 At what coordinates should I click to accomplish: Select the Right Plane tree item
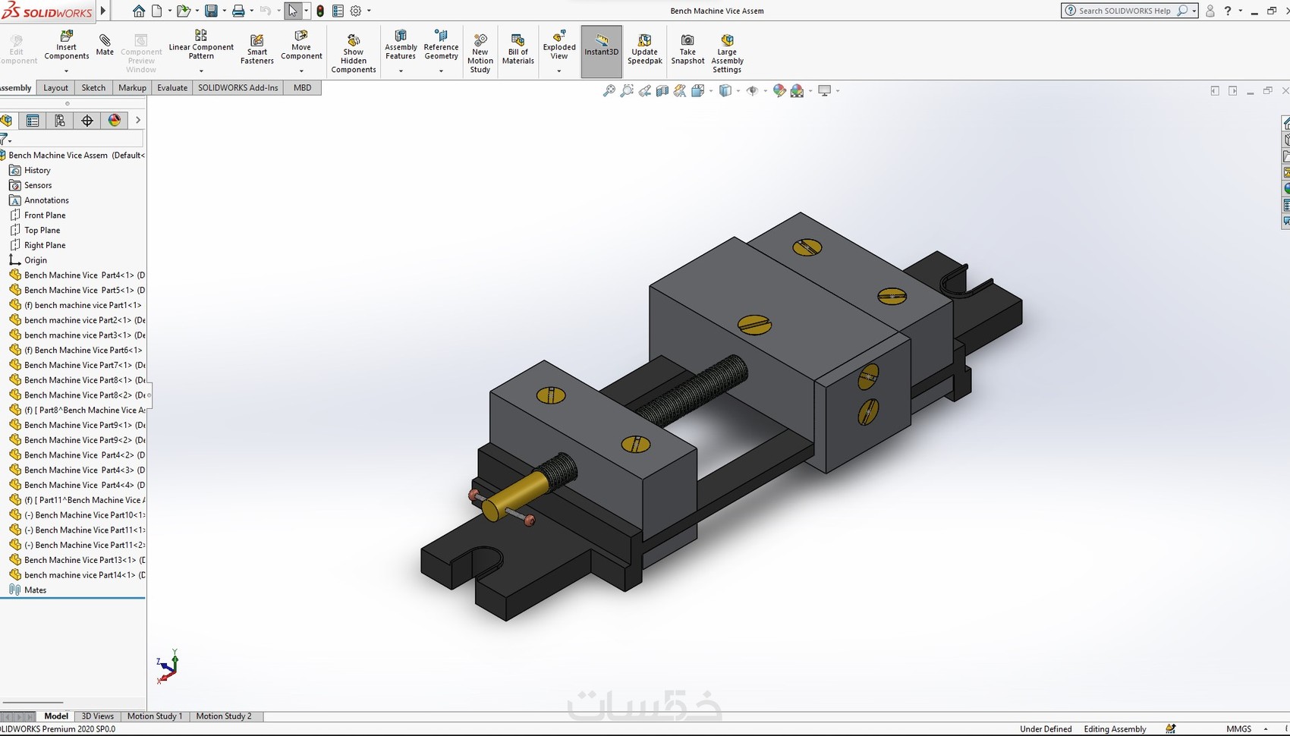coord(45,246)
